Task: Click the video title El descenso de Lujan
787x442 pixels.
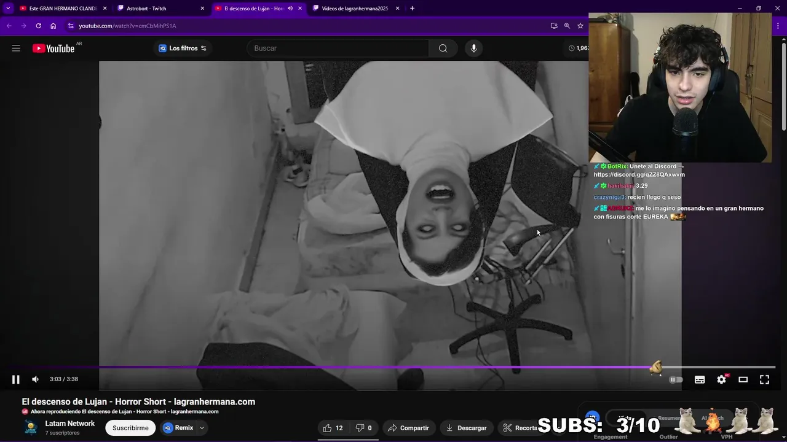Action: click(138, 401)
